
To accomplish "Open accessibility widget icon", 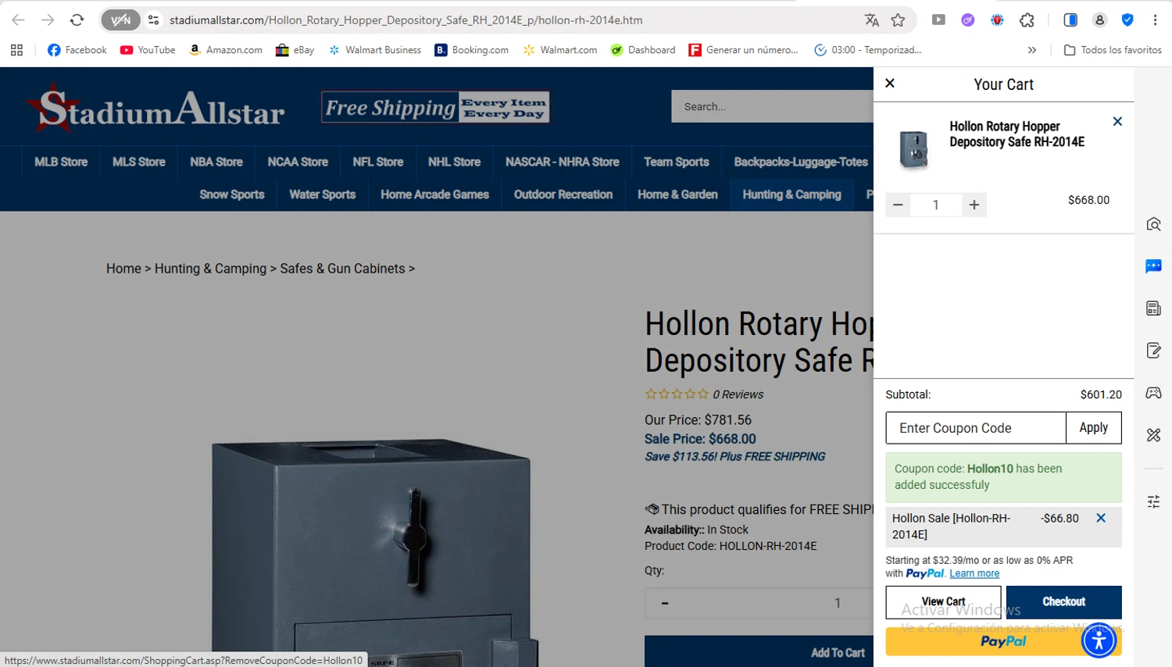I will pos(1099,640).
